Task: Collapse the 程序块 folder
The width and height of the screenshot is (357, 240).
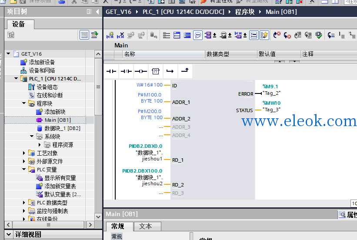Action: tap(24, 103)
